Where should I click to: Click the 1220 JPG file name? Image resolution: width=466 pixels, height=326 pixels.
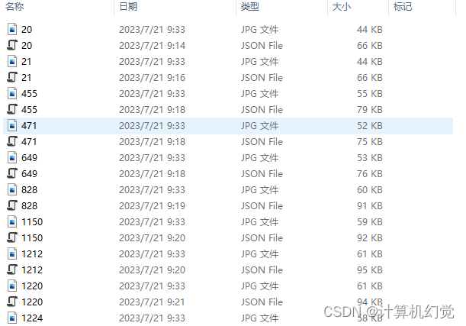32,286
